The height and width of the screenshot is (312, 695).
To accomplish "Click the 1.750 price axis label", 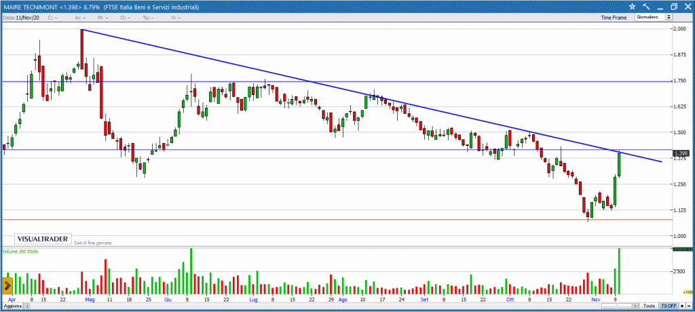I will (680, 81).
